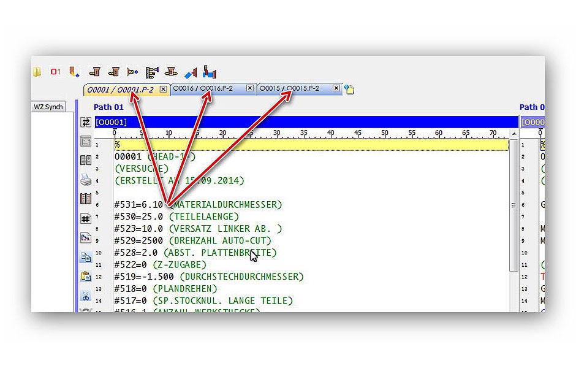This screenshot has width=576, height=368.
Task: Click the graph plot icon in sidebar
Action: click(86, 238)
